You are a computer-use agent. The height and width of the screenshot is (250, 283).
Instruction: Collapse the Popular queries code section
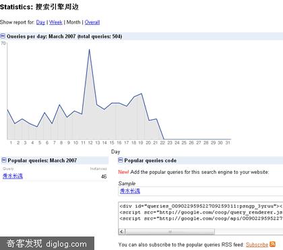[121, 160]
